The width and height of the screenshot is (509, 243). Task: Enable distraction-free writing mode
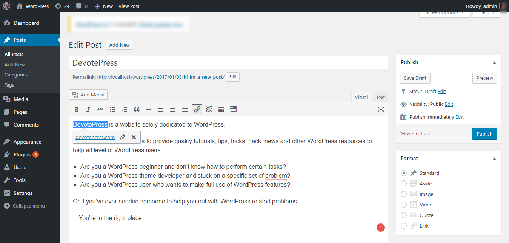pos(381,109)
